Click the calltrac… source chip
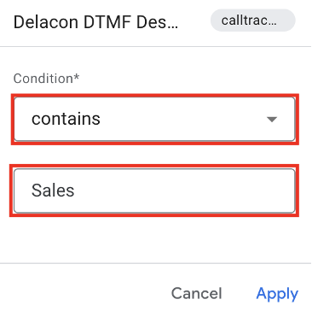This screenshot has width=312, height=311. [x=253, y=21]
